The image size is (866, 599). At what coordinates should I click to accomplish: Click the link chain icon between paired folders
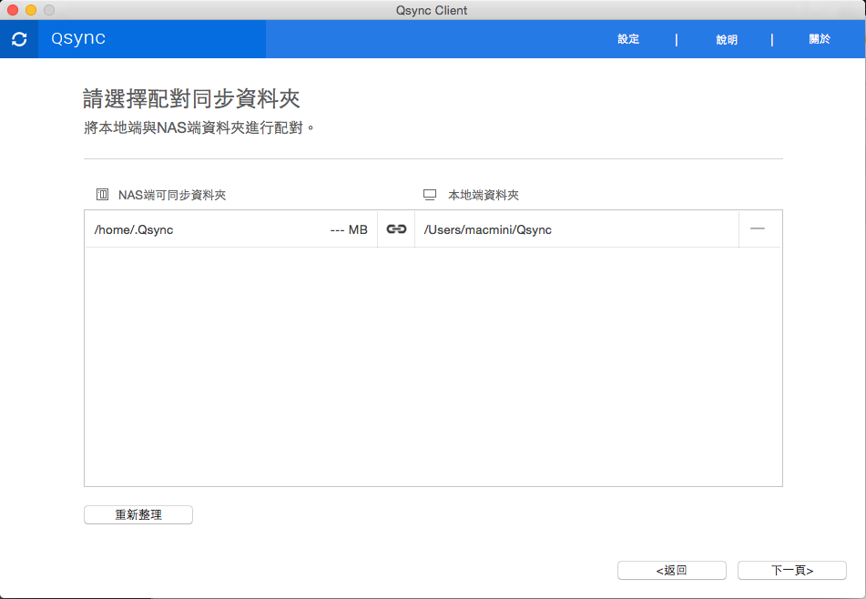coord(396,228)
